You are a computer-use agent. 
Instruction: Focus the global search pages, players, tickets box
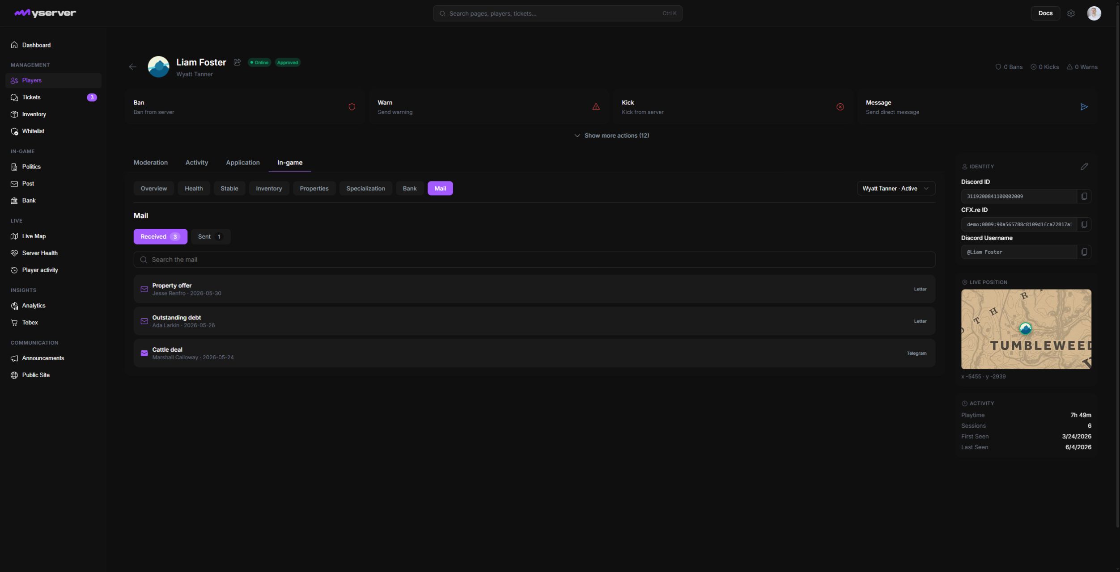(x=557, y=13)
